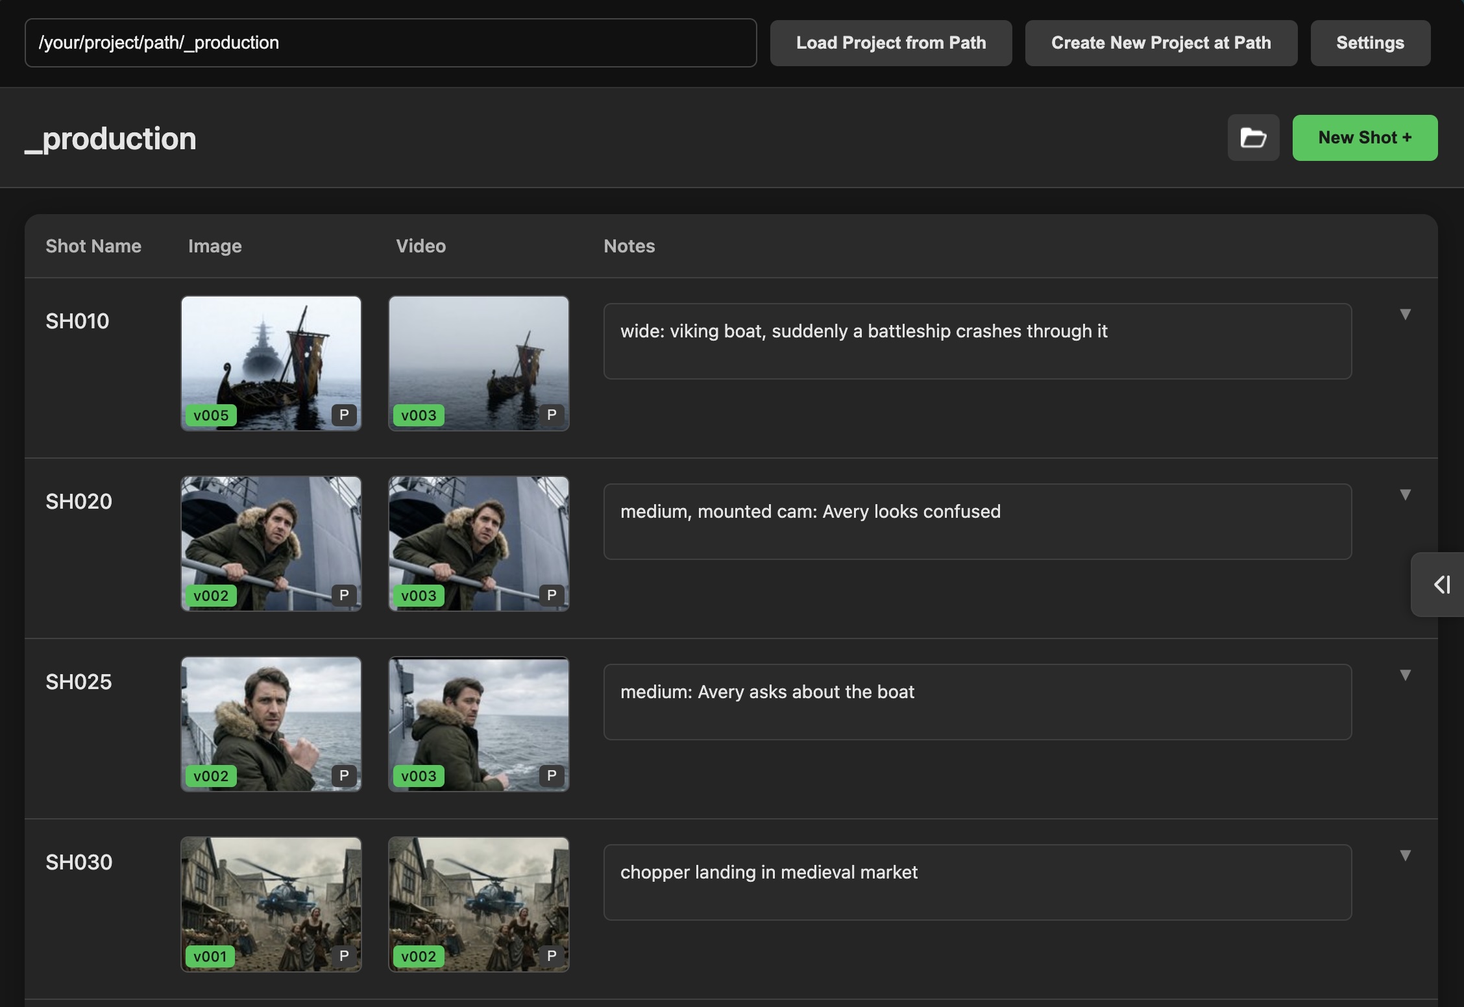The image size is (1464, 1007).
Task: Open the SH025 image thumbnail
Action: click(x=271, y=724)
